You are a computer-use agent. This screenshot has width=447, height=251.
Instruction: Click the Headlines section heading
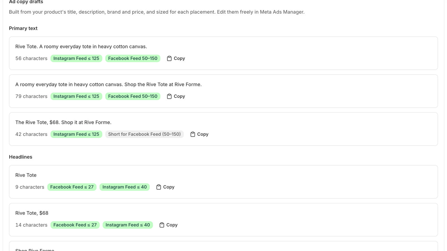pyautogui.click(x=21, y=157)
